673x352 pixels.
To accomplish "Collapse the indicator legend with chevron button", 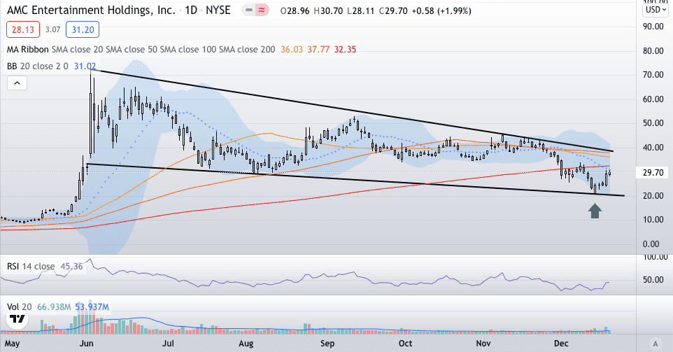I will pos(17,83).
